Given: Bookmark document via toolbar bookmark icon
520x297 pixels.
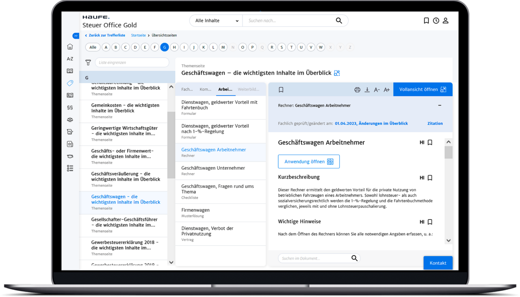Looking at the screenshot, I should [x=281, y=90].
